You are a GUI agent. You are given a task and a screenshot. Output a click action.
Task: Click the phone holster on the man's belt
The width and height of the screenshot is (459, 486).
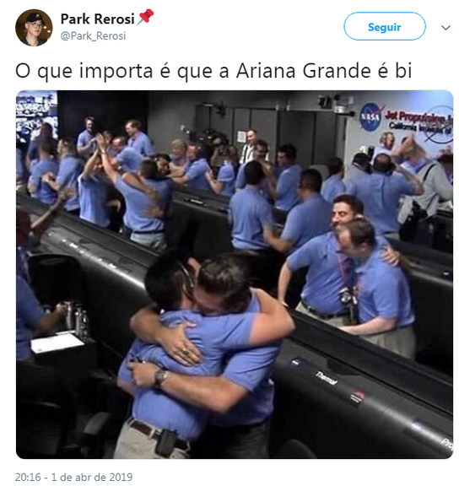tap(166, 443)
